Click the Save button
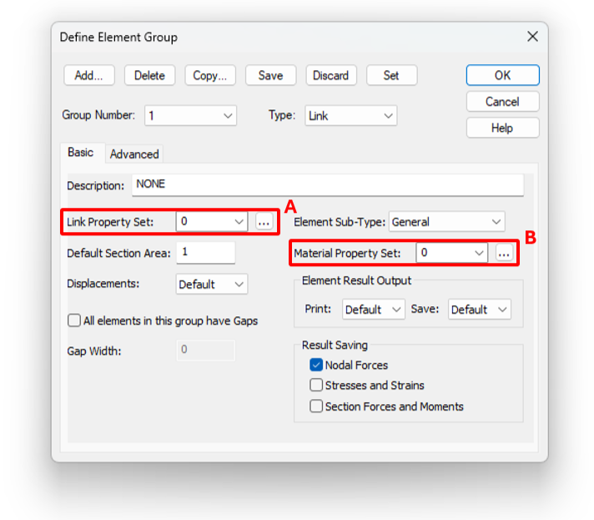The width and height of the screenshot is (594, 520). click(270, 75)
